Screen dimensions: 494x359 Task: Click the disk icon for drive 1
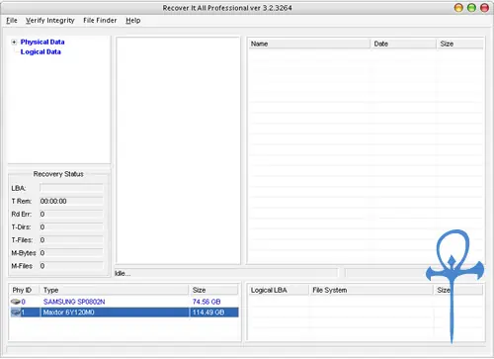pos(15,312)
